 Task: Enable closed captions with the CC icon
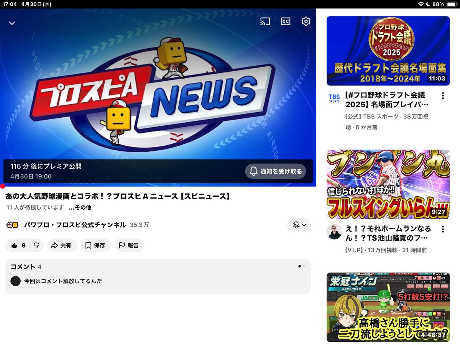pyautogui.click(x=285, y=21)
